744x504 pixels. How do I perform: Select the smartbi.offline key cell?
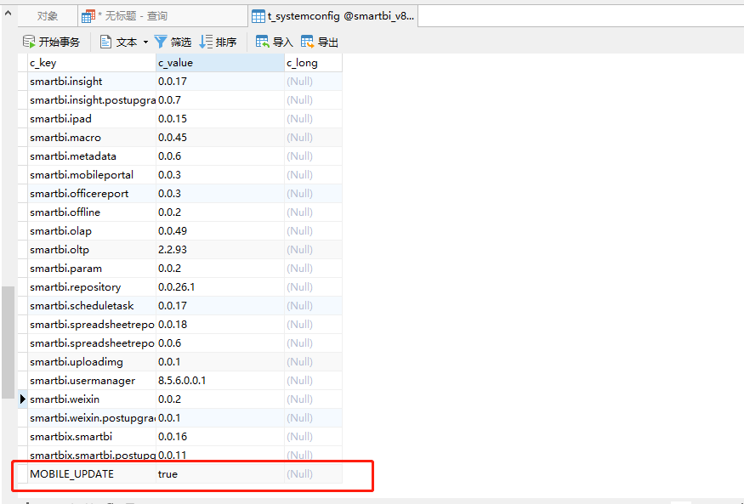(x=92, y=212)
